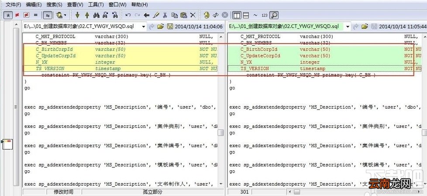427x196 pixels.
Task: Open file in left pane (folder icon)
Action: click(161, 27)
